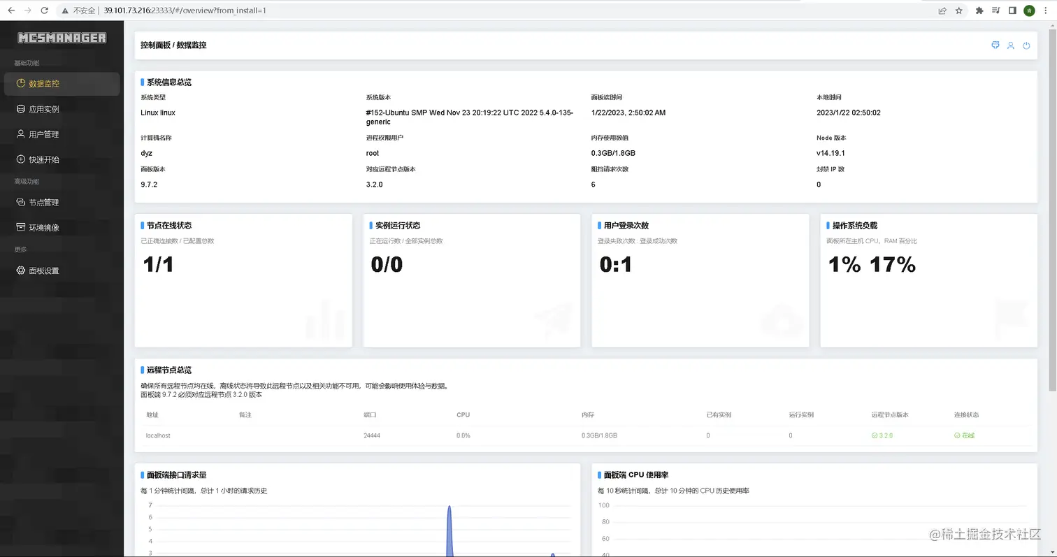1057x557 pixels.
Task: Click system type Linux linux
Action: 158,113
